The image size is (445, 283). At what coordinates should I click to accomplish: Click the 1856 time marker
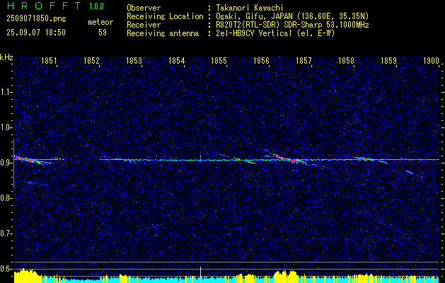261,60
